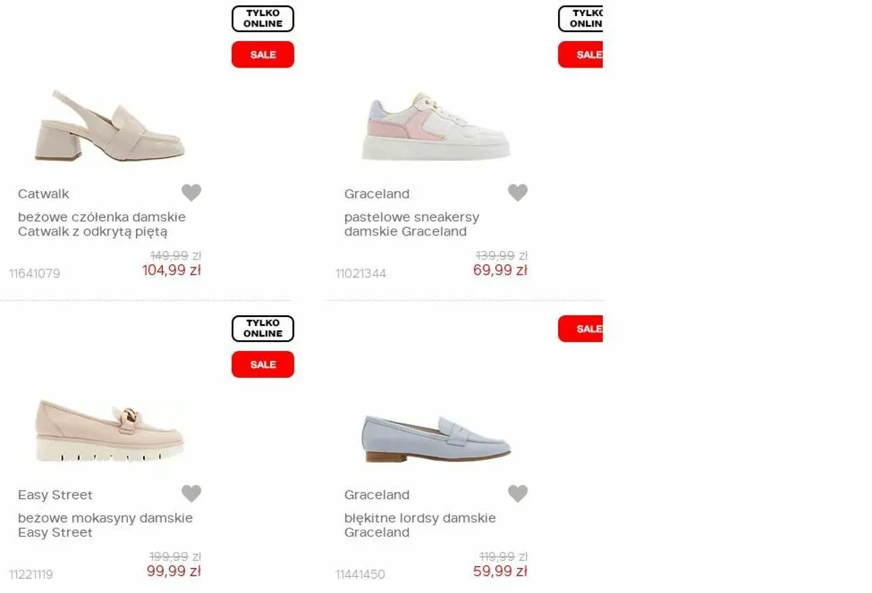872x593 pixels.
Task: Add pastel Graceland sneakers to wishlist
Action: [x=518, y=192]
